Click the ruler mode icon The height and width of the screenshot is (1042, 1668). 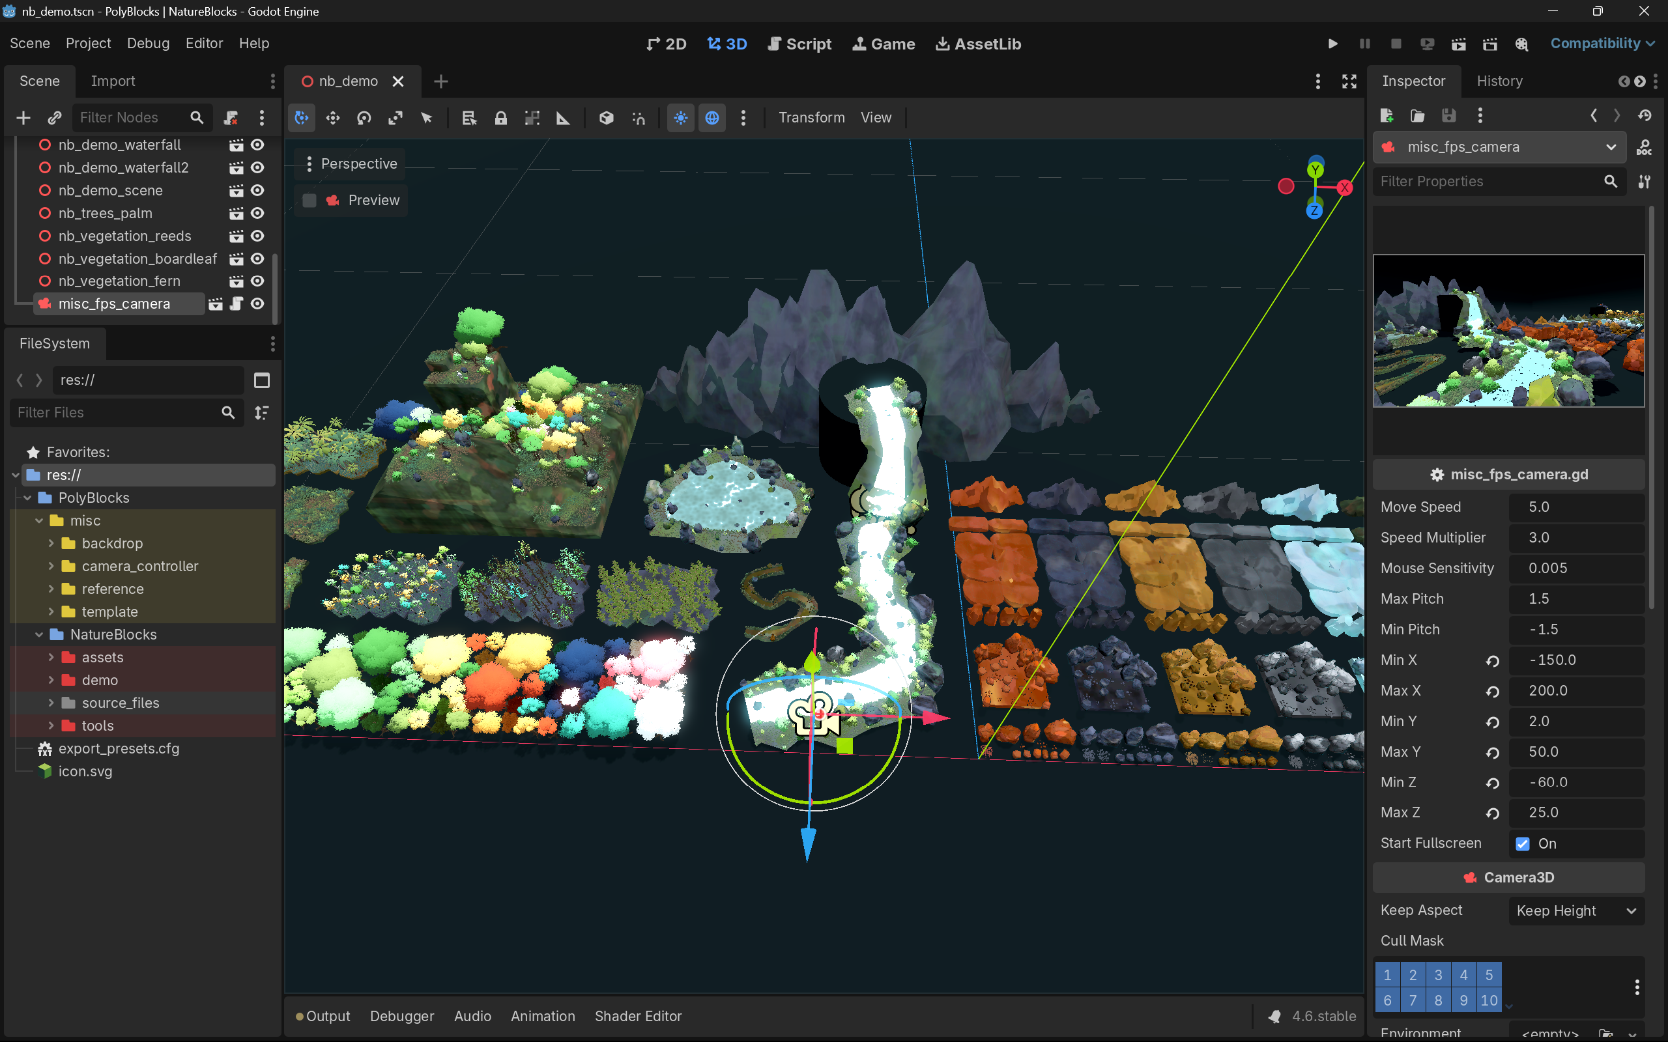point(563,118)
